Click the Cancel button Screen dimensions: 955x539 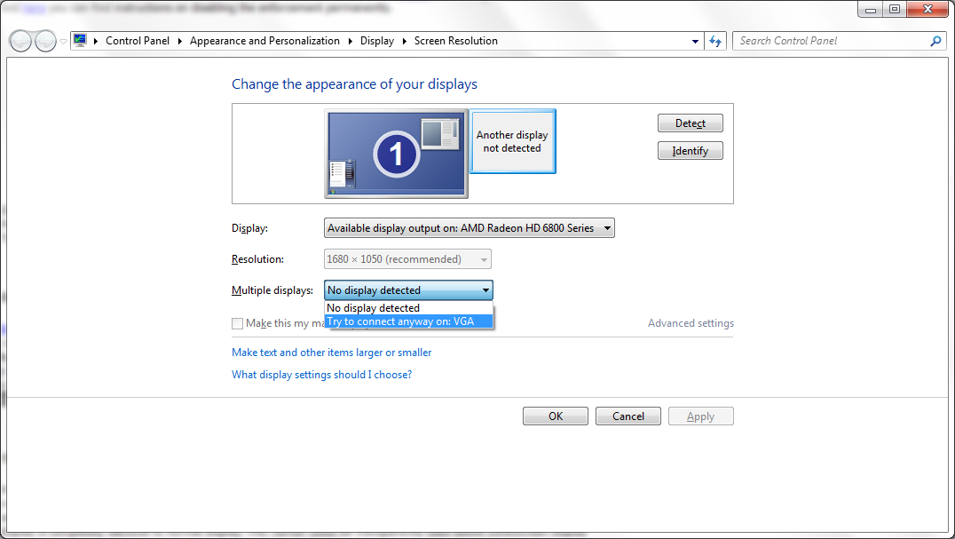[627, 416]
